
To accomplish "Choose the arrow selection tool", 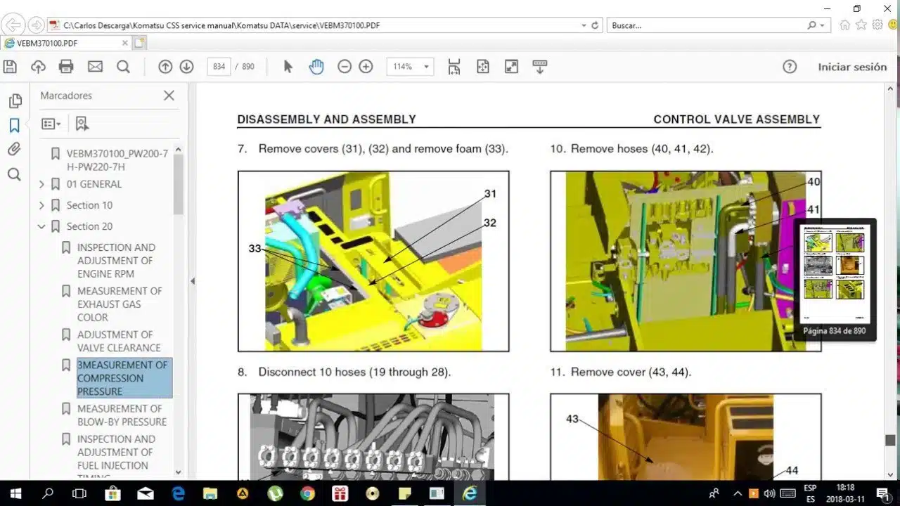I will point(288,67).
